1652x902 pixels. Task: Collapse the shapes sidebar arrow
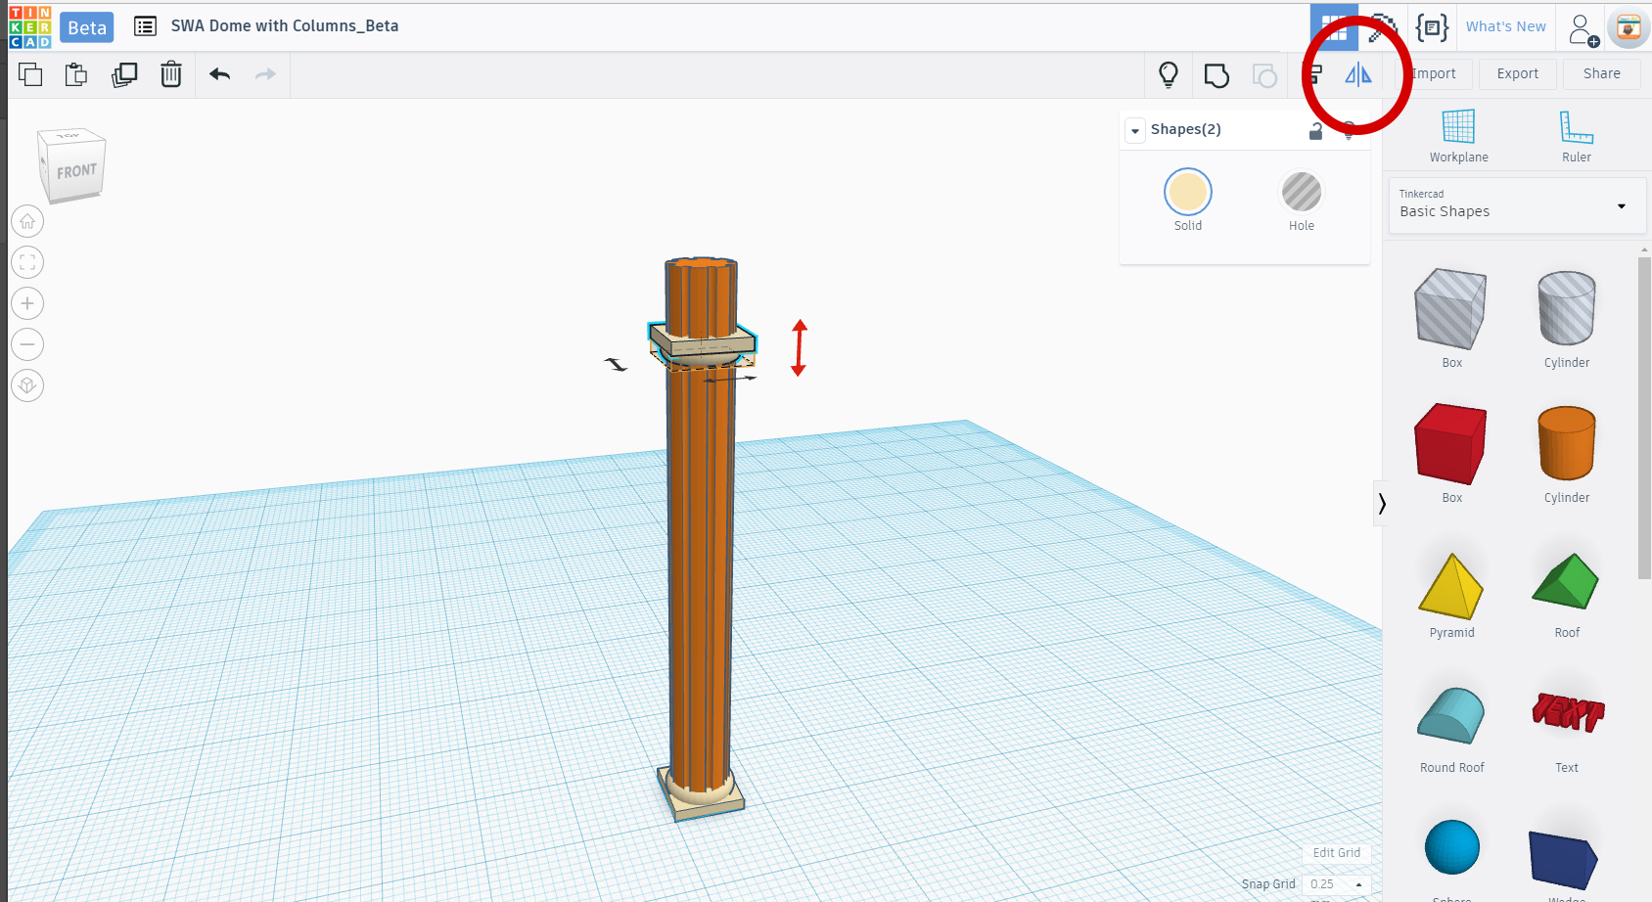click(x=1381, y=504)
